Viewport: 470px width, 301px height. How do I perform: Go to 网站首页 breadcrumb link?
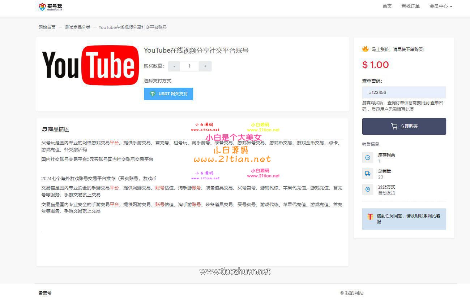pos(47,27)
